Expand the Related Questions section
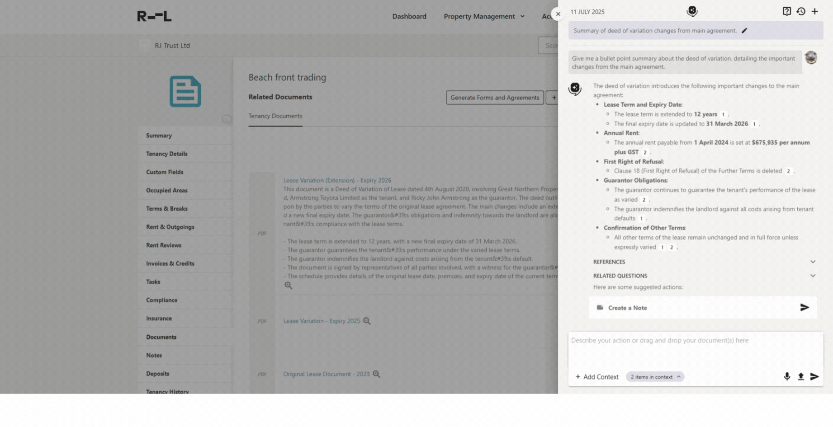The image size is (833, 427). click(x=813, y=276)
